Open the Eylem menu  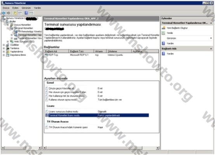[16, 8]
